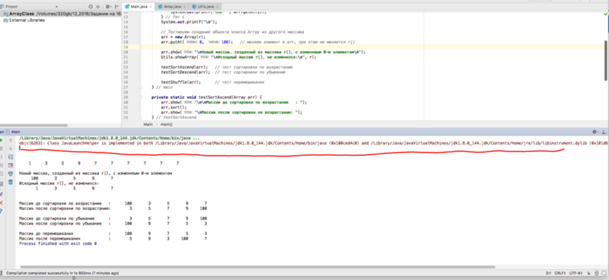Click the Main class breadcrumb
Viewport: 609px width, 280px height.
[148, 124]
